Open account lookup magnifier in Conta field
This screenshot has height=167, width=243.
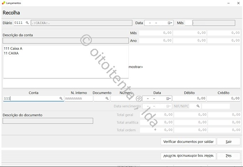pos(61,98)
